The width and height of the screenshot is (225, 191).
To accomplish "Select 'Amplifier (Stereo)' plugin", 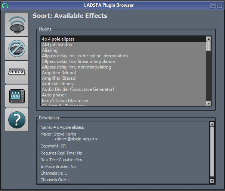I will click(123, 78).
